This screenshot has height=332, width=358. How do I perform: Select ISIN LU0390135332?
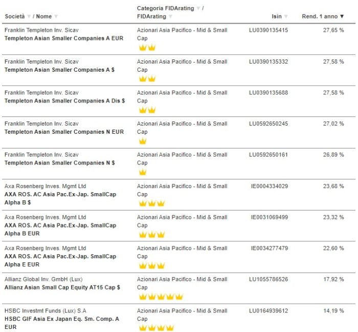268,61
